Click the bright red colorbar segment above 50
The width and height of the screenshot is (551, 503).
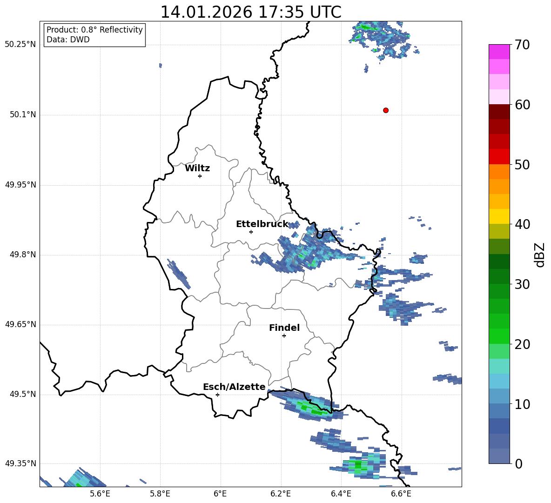[x=499, y=157]
